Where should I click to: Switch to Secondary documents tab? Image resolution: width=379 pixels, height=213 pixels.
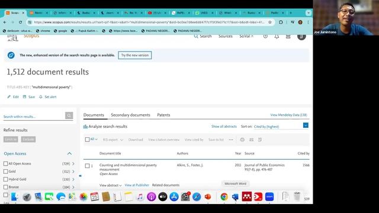pyautogui.click(x=130, y=115)
